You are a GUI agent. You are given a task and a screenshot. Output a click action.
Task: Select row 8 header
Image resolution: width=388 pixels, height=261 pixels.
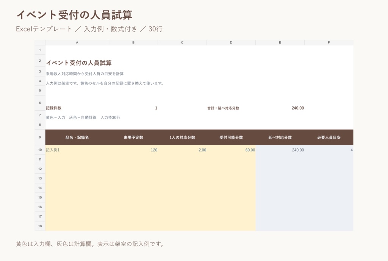pyautogui.click(x=40, y=125)
